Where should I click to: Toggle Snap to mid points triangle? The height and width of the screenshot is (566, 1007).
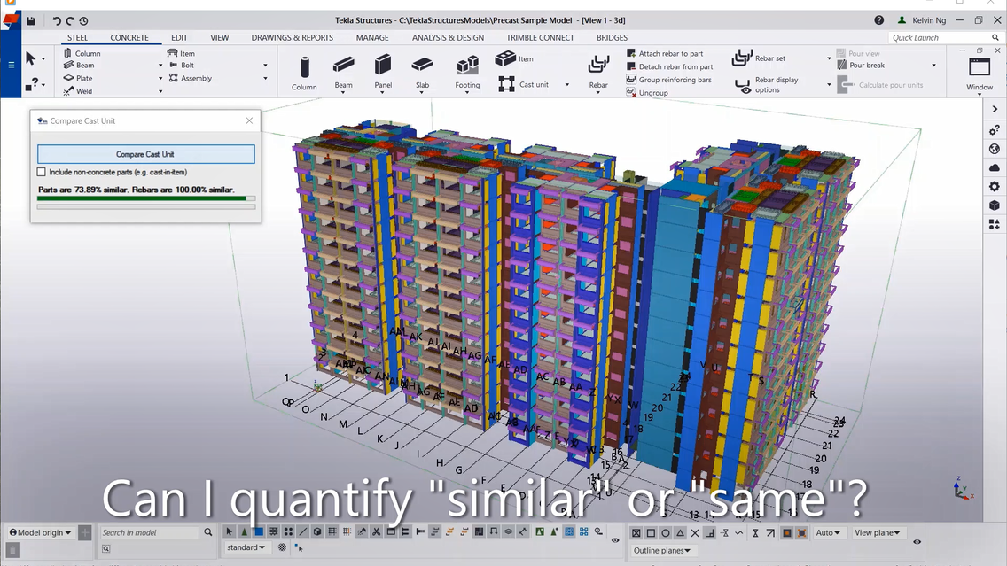tap(680, 532)
